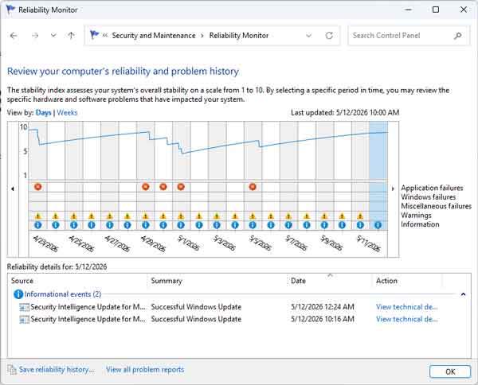The height and width of the screenshot is (385, 478).
Task: Open View all problem reports
Action: tap(145, 369)
